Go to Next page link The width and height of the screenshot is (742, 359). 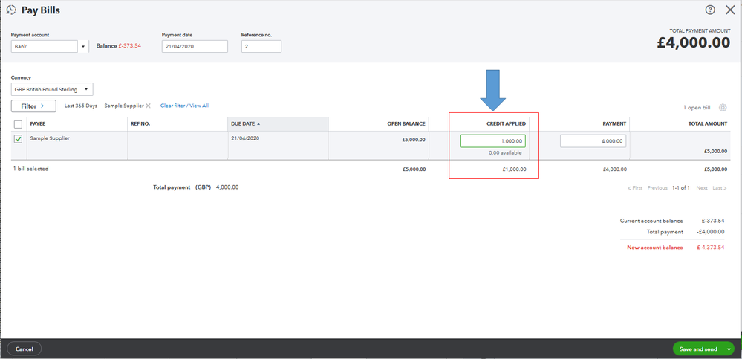[702, 188]
